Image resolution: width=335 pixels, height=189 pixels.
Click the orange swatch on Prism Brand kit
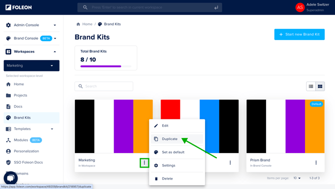click(314, 126)
